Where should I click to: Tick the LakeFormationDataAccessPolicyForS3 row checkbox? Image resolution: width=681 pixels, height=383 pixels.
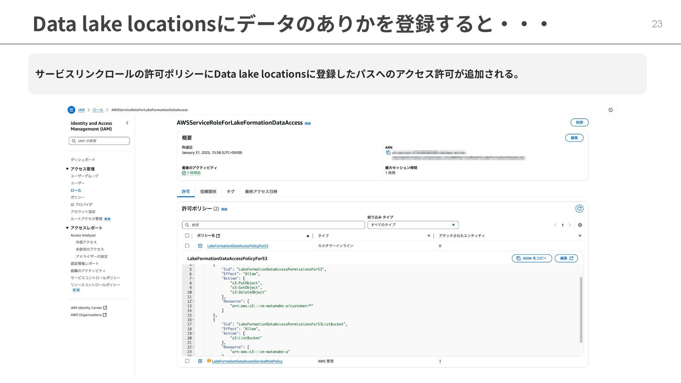tap(187, 246)
